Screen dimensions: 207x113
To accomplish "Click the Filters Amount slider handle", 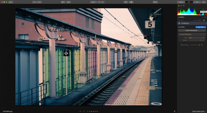I will coord(199,45).
